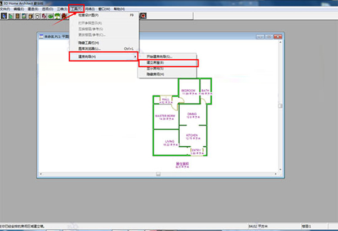338x231 pixels.
Task: Click the horizontal scrollbar thumb
Action: (x=158, y=174)
